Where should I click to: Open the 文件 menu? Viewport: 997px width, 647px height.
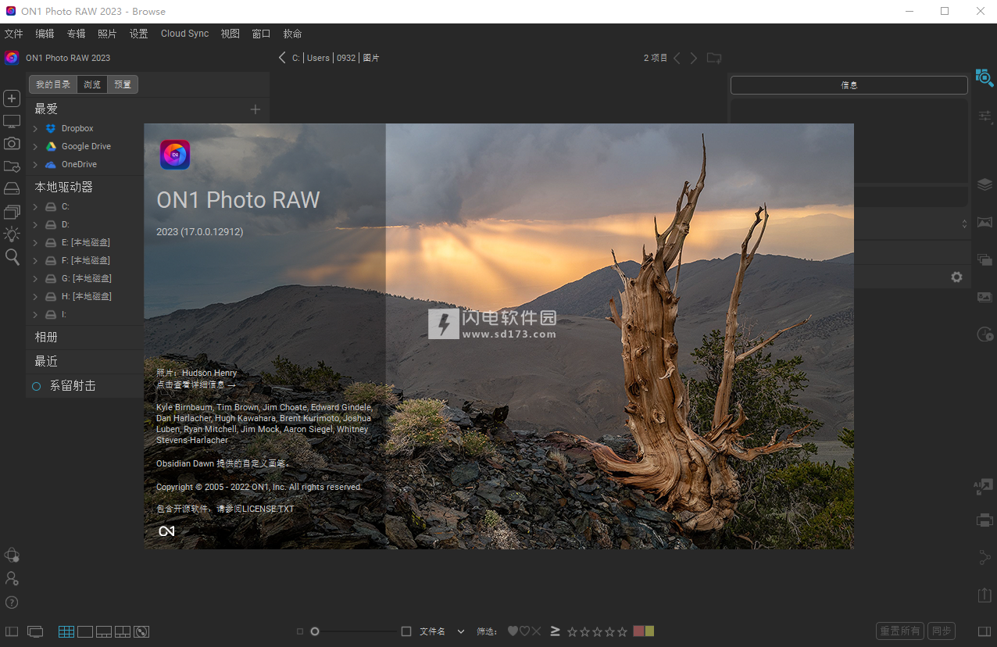(13, 34)
